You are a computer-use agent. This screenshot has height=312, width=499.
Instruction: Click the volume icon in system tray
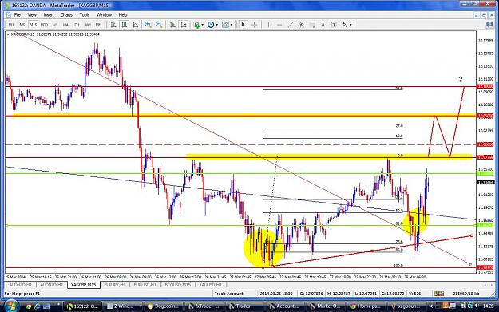pos(477,306)
